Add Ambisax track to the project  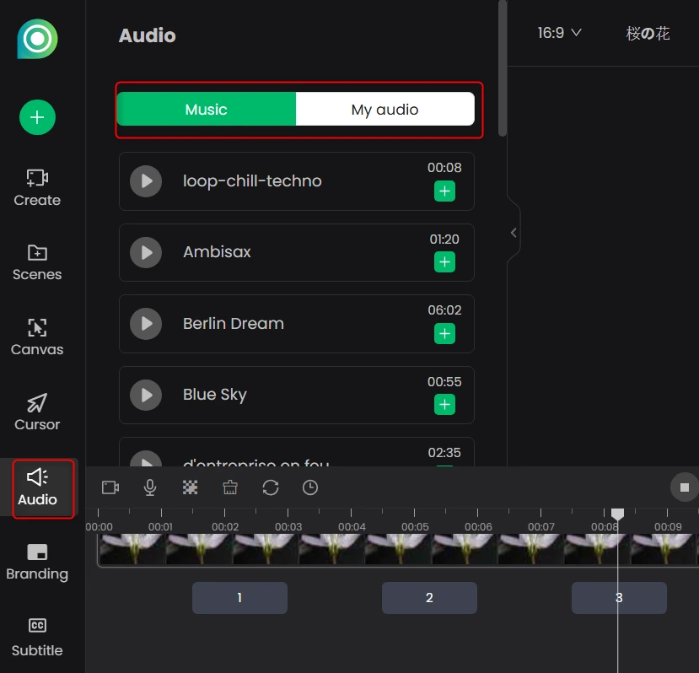click(x=444, y=262)
